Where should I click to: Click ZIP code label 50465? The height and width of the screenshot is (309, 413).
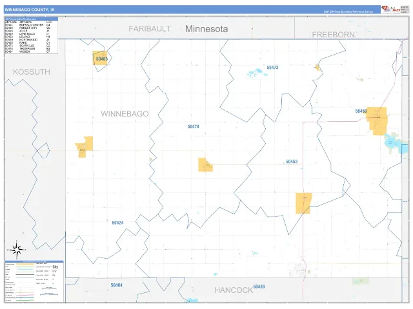(x=102, y=59)
